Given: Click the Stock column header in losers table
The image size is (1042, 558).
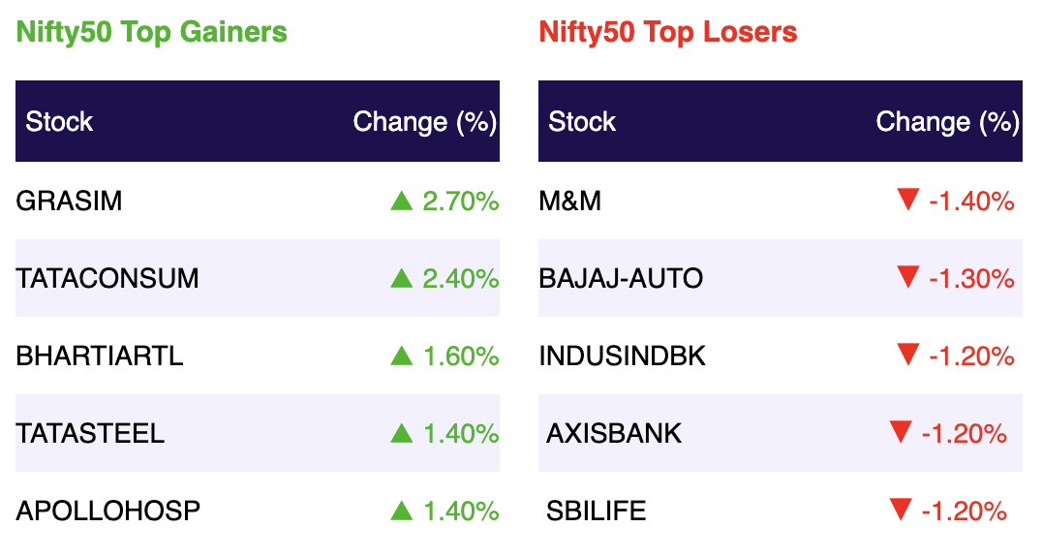Looking at the screenshot, I should pos(582,122).
